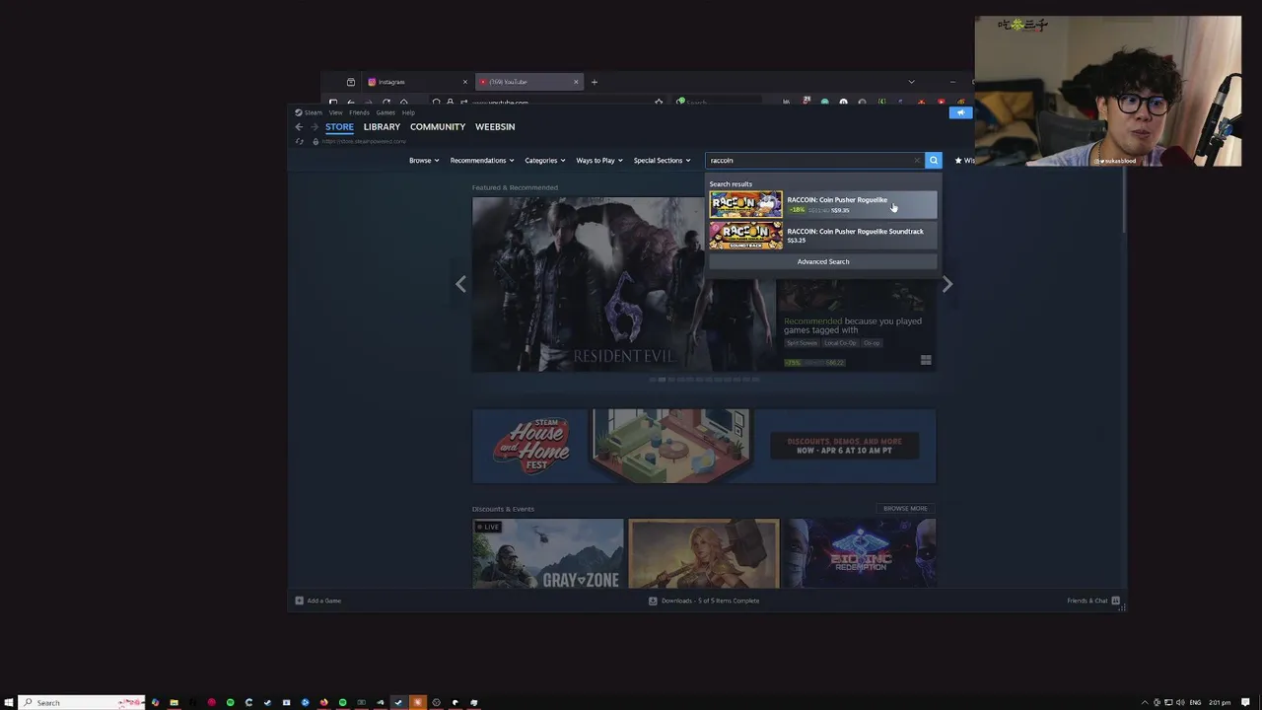
Task: Show the next featured carousel item
Action: (946, 284)
